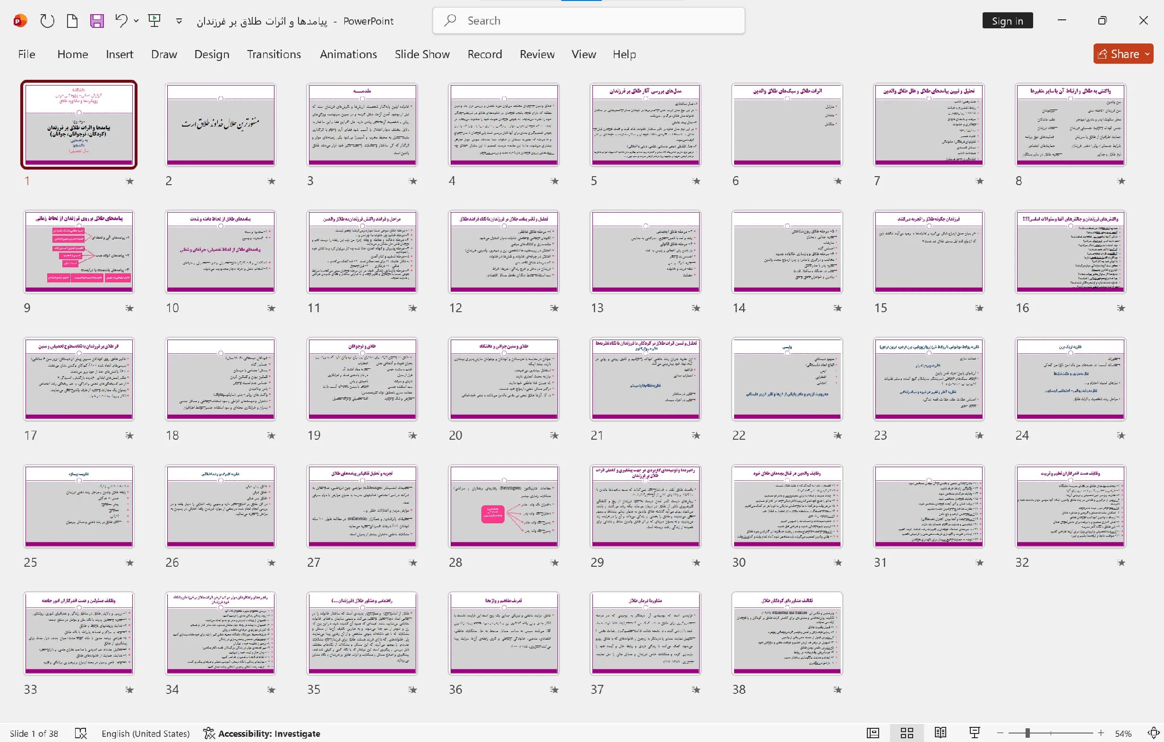1164x742 pixels.
Task: Select slide 16 thumbnail
Action: pyautogui.click(x=1070, y=252)
